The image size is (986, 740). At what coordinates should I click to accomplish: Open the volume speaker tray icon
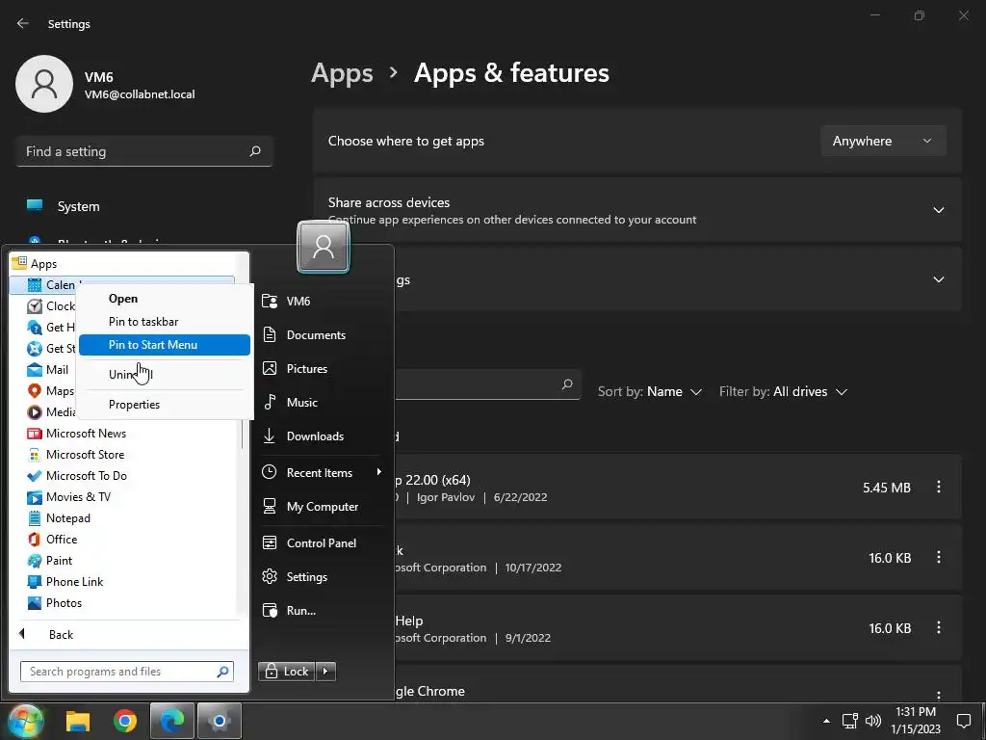(872, 721)
